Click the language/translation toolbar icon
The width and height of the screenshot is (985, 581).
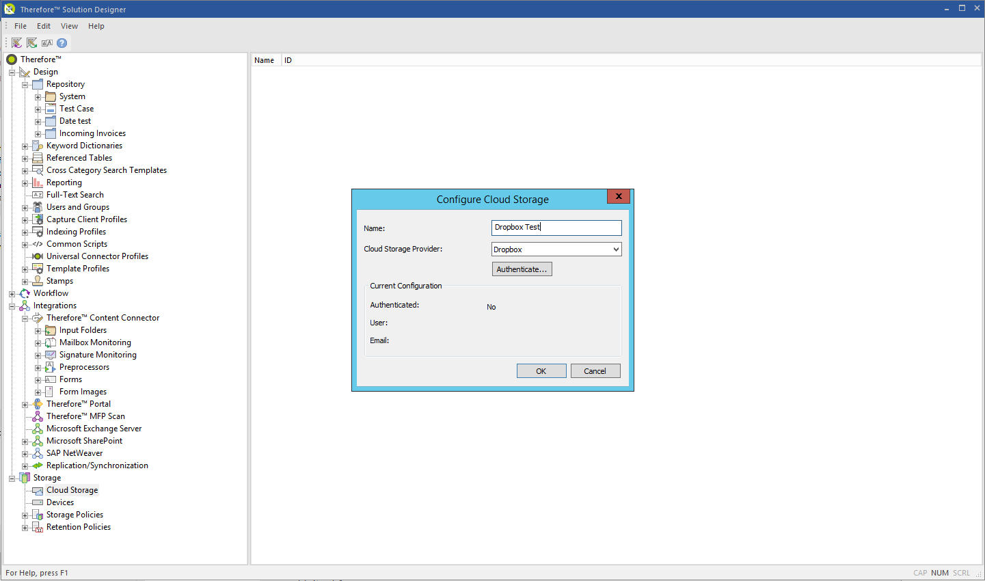[x=46, y=42]
